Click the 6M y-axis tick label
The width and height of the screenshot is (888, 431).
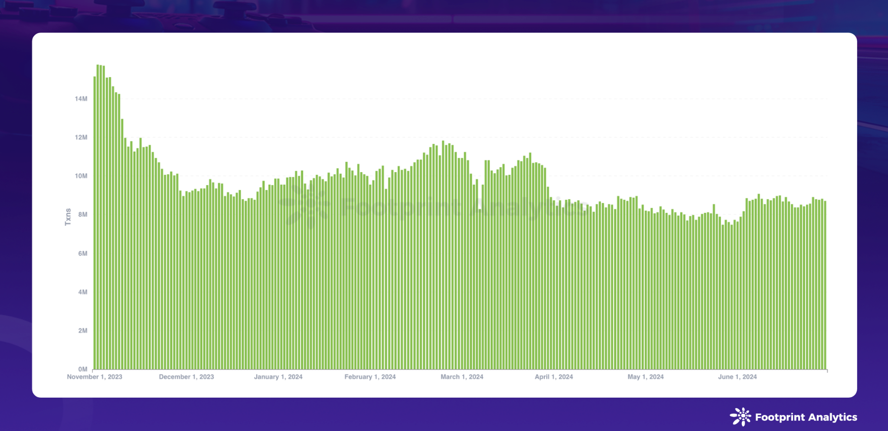pos(82,254)
